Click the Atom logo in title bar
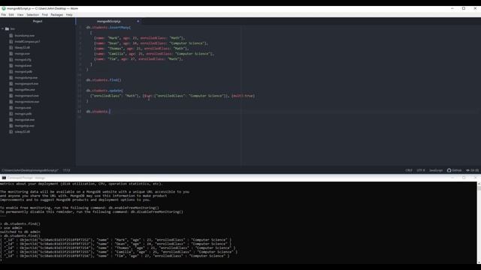 (4, 8)
